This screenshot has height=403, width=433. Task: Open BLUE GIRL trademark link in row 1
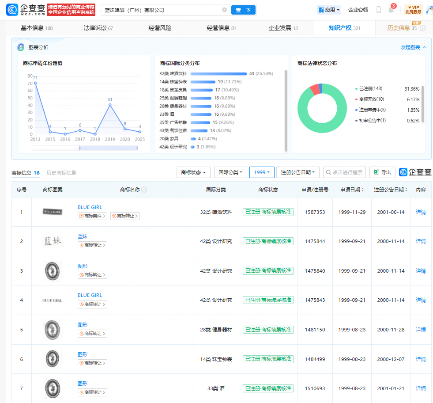[x=90, y=207]
